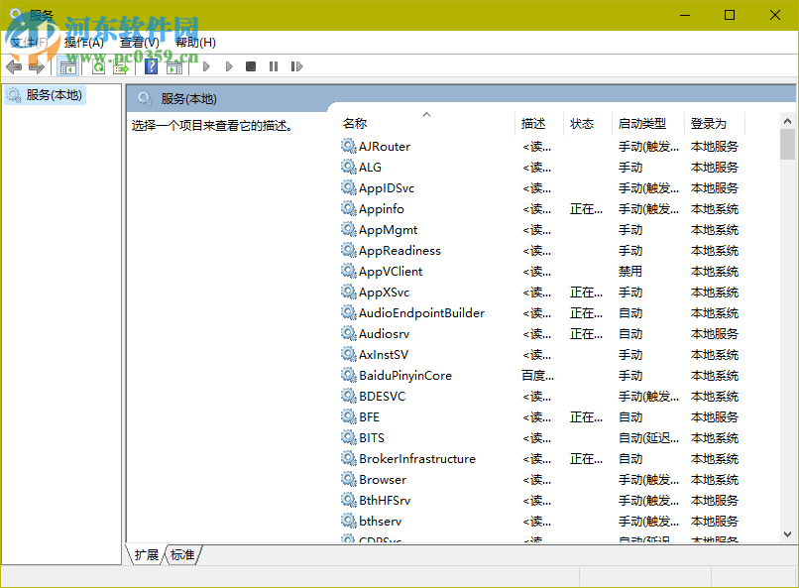This screenshot has width=799, height=588.
Task: Sort services by 启动类型 column
Action: coord(646,123)
